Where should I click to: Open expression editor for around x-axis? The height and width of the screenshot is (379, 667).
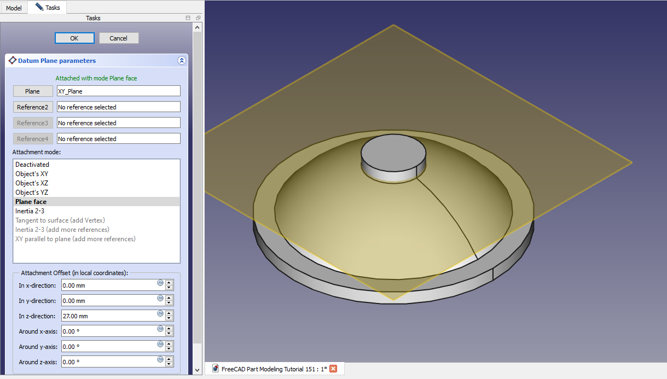click(160, 329)
